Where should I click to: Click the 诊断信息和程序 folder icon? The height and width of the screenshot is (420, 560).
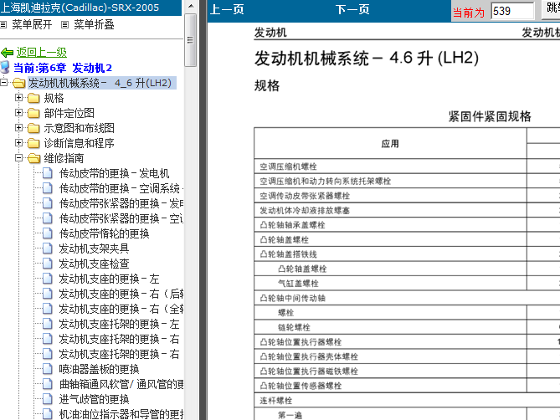(x=33, y=143)
